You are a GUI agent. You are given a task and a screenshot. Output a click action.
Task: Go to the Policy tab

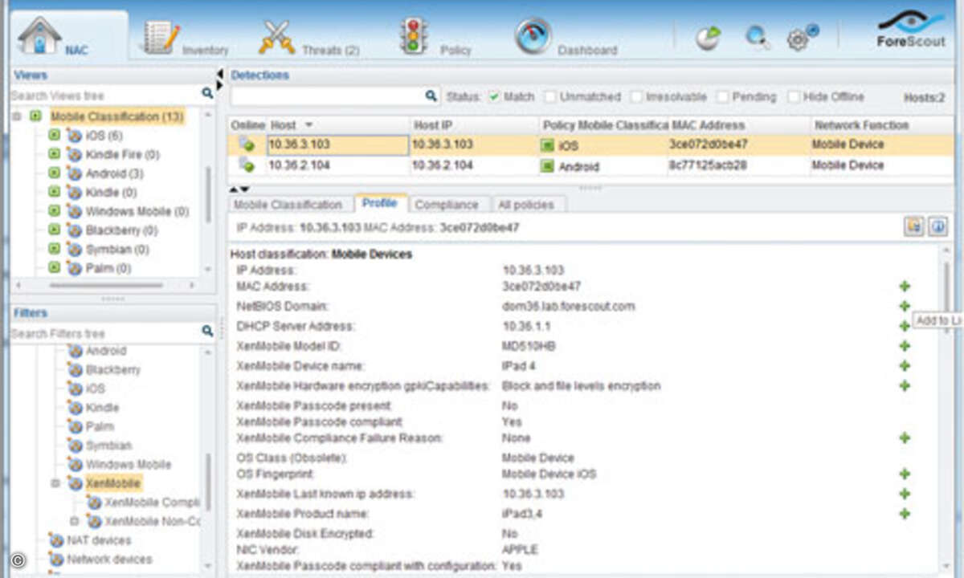click(x=435, y=38)
